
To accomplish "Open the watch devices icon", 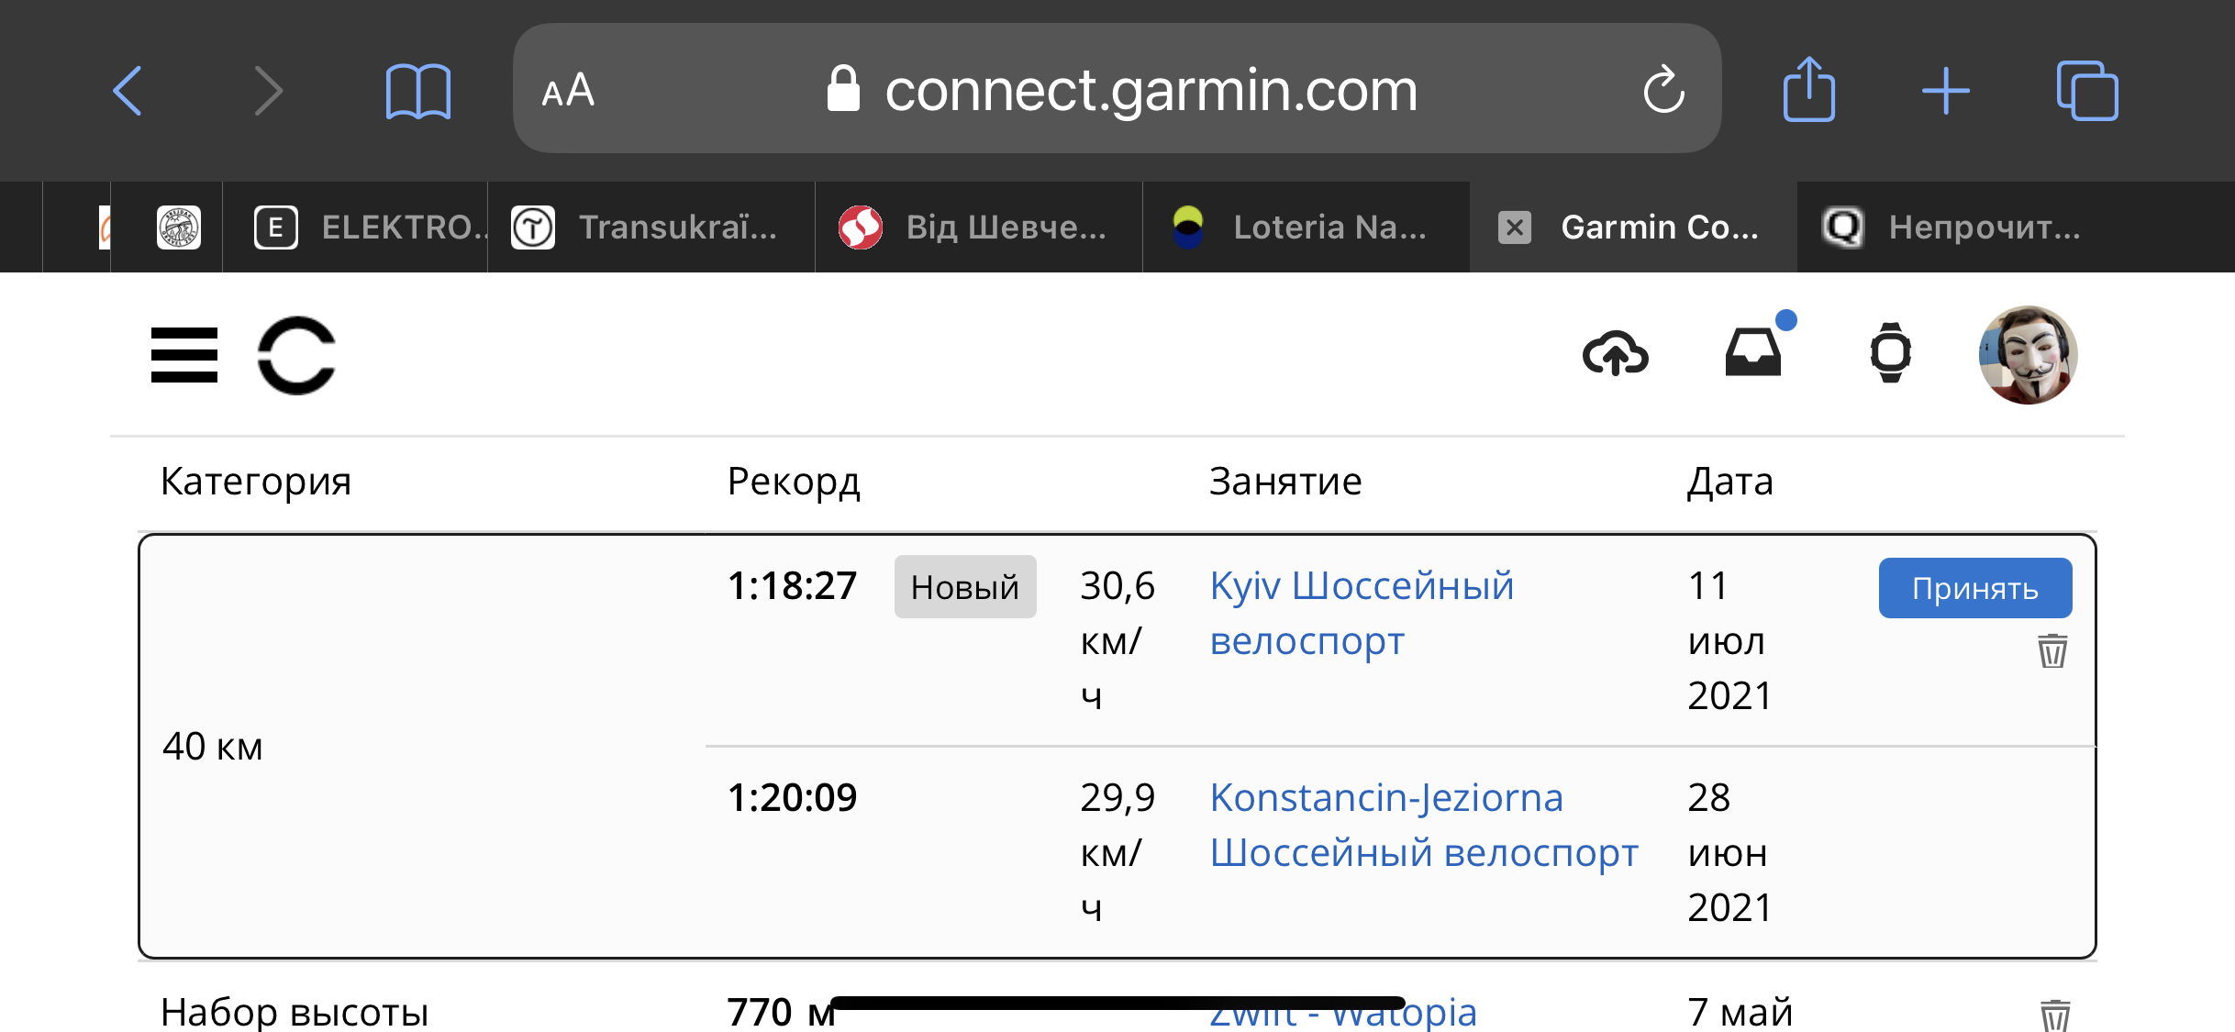I will [1890, 353].
